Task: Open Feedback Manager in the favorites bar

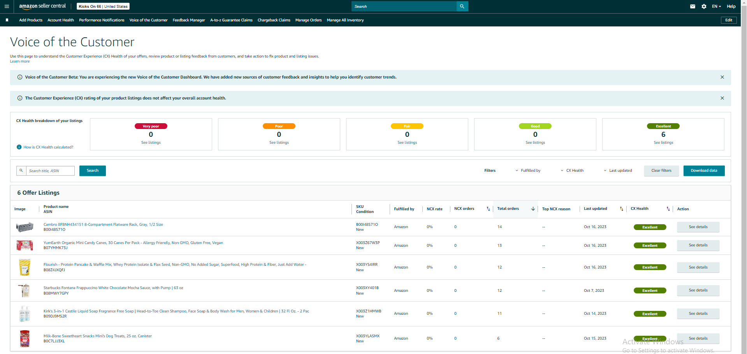Action: [189, 20]
